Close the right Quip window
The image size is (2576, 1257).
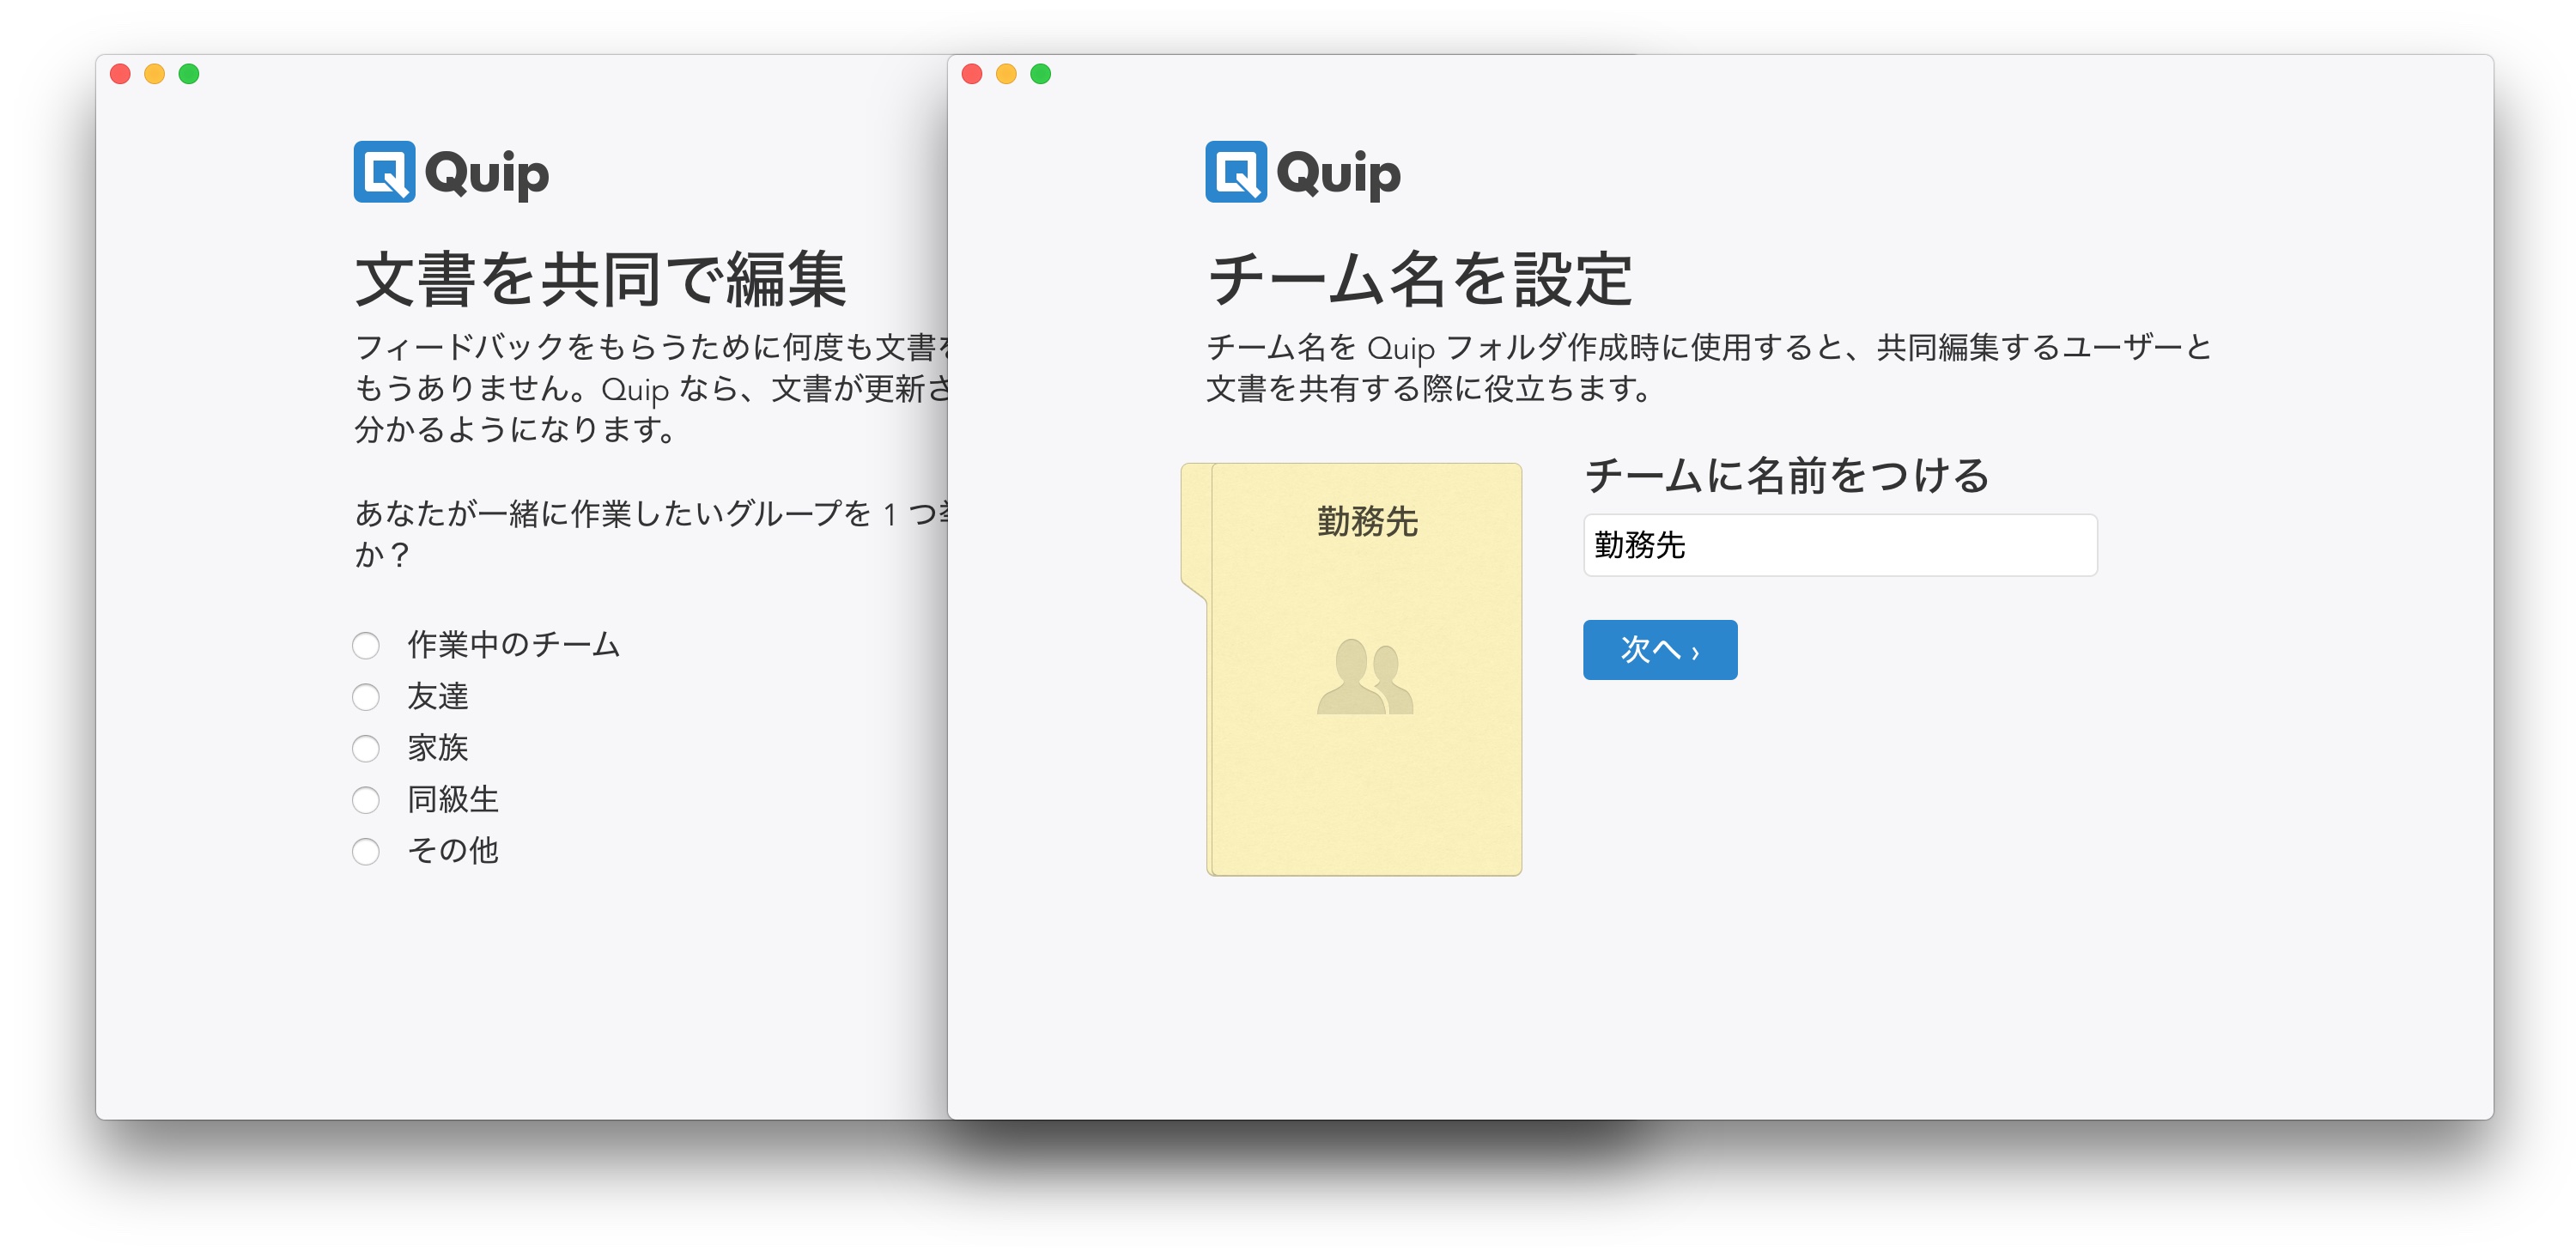coord(972,74)
